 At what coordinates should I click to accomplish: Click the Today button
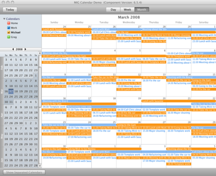[x=10, y=9]
